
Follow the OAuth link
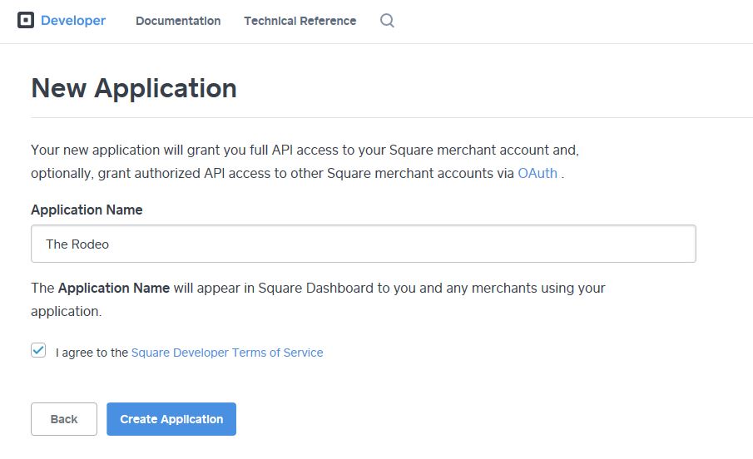(538, 173)
